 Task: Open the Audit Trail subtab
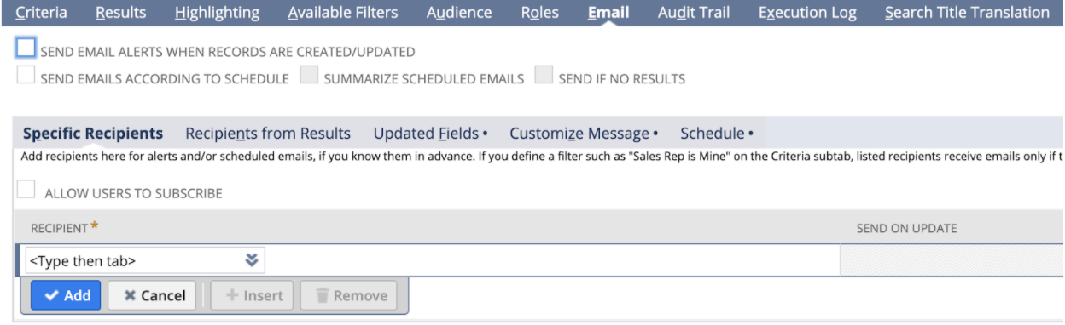pos(694,12)
